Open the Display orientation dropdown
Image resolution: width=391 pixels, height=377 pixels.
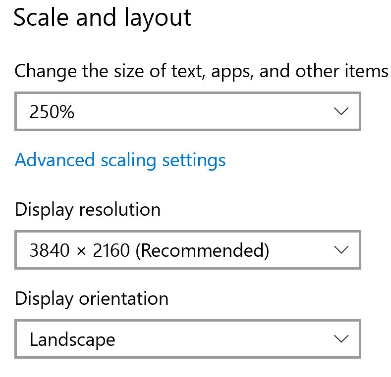point(187,339)
